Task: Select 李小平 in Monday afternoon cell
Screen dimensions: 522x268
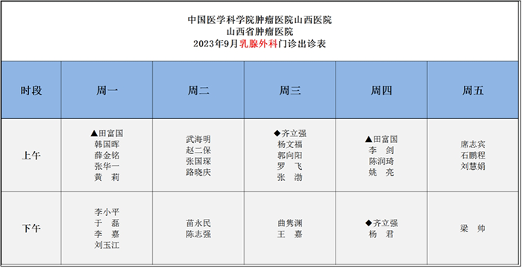Action: click(107, 212)
